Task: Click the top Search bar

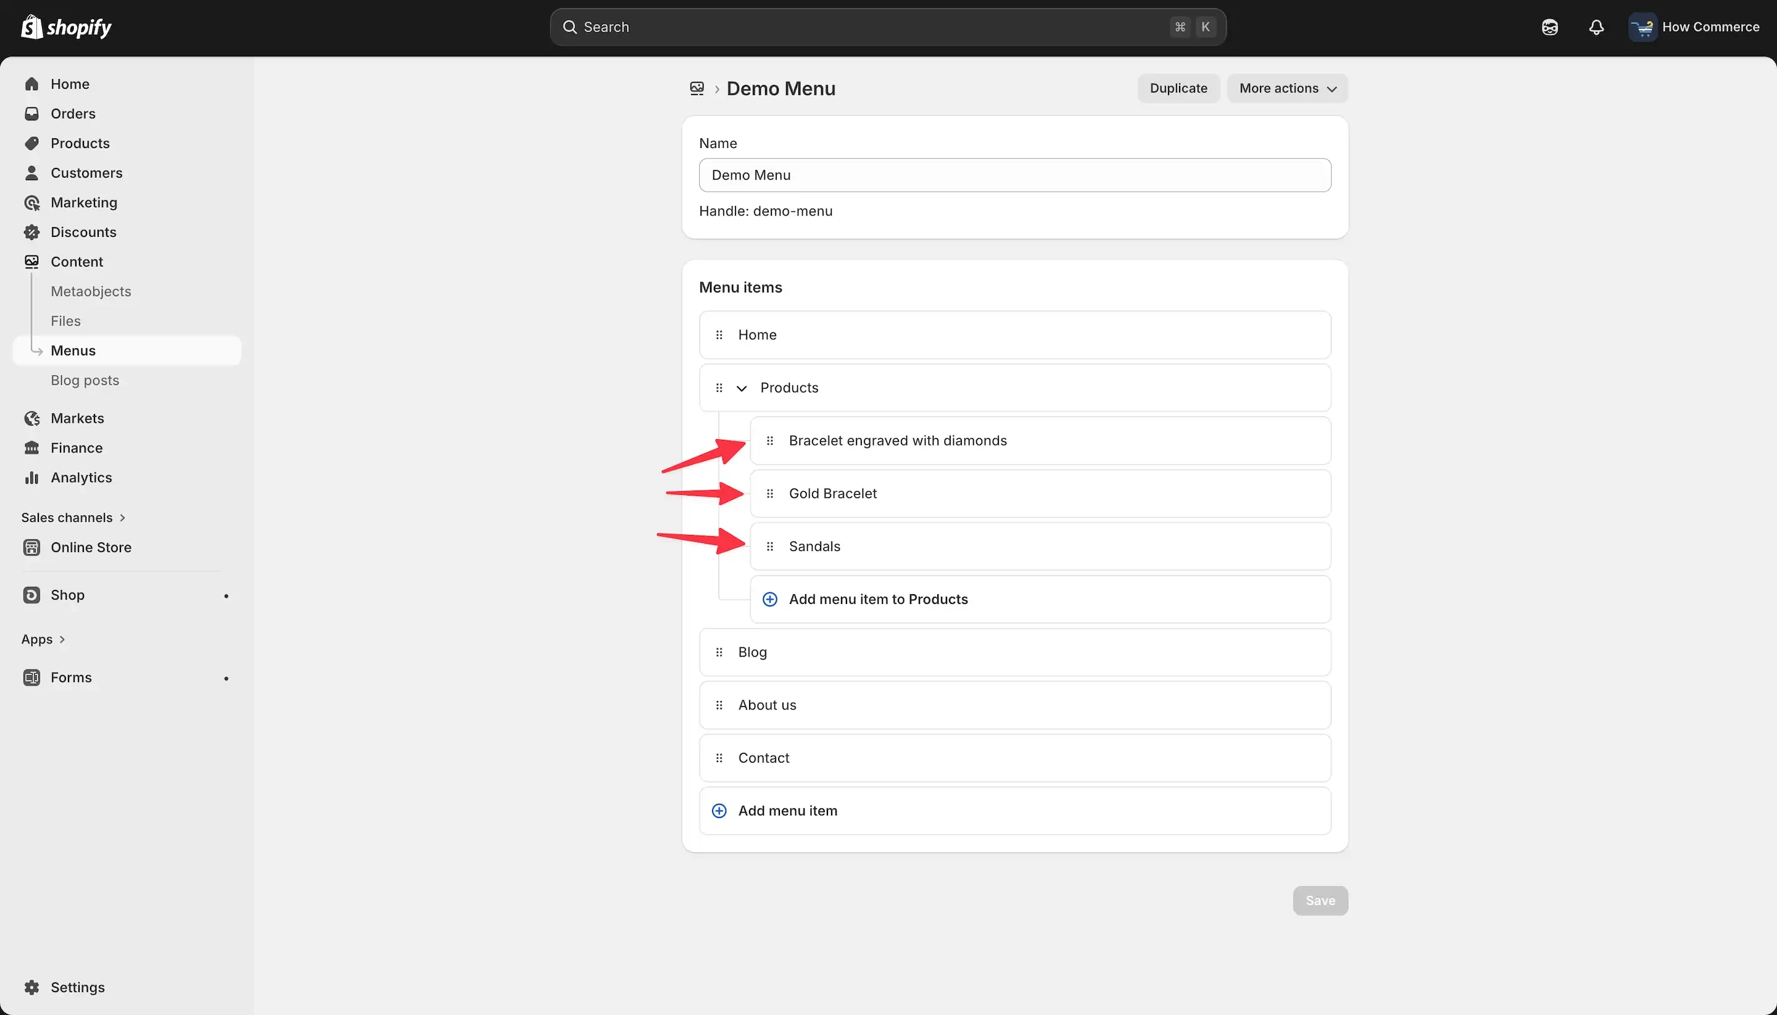Action: coord(888,27)
